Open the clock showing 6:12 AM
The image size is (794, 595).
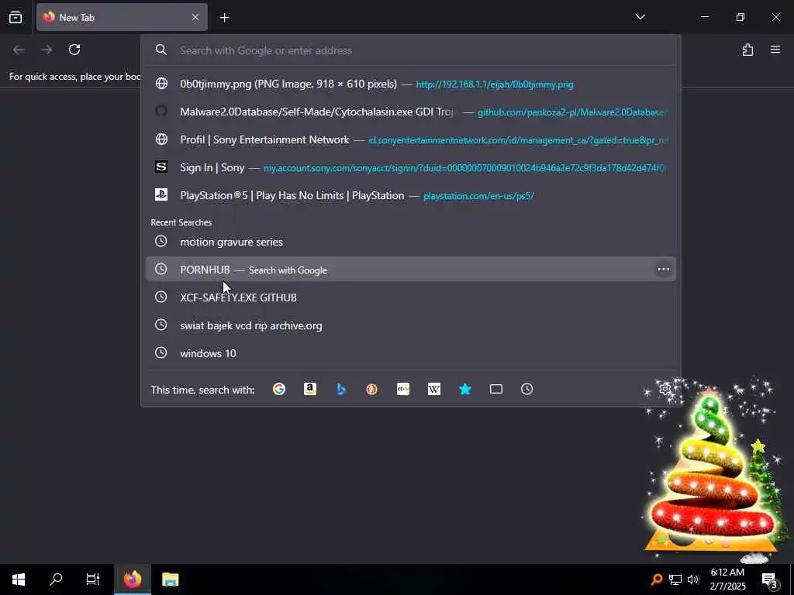tap(727, 580)
